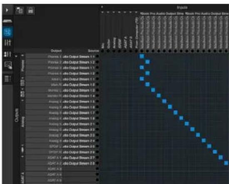Viewport: 229px width, 184px height.
Task: Expand the ADAT A input group triangle
Action: (125, 12)
